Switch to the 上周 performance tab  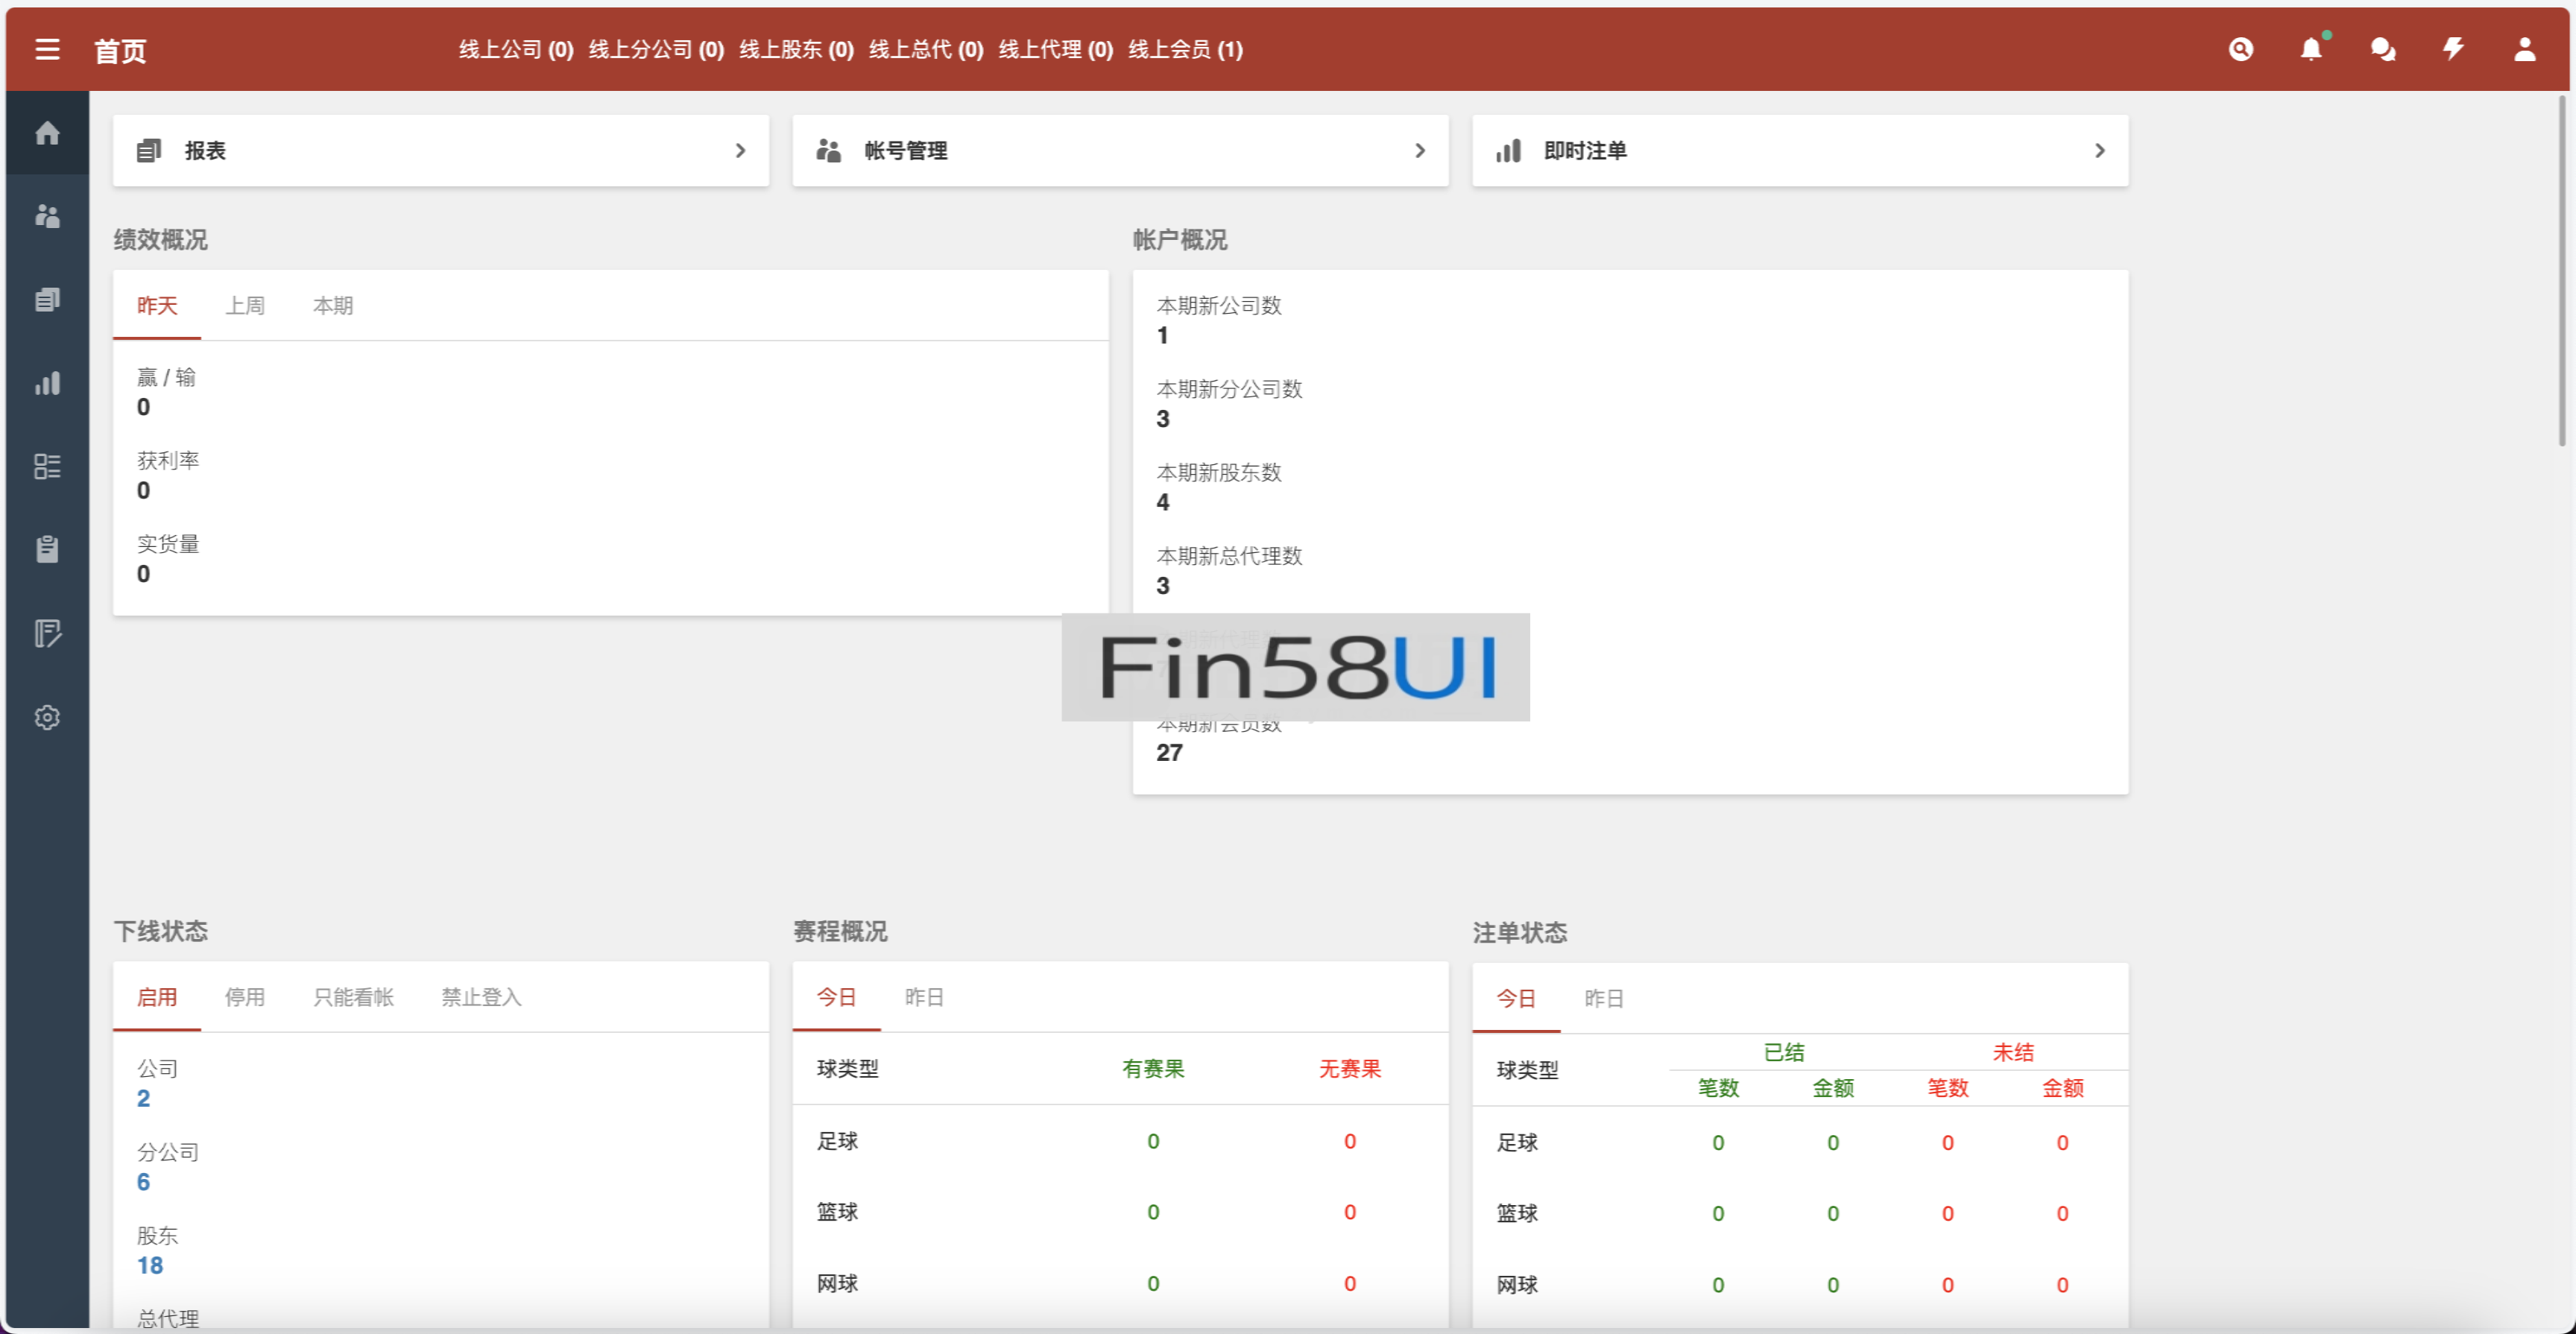245,306
